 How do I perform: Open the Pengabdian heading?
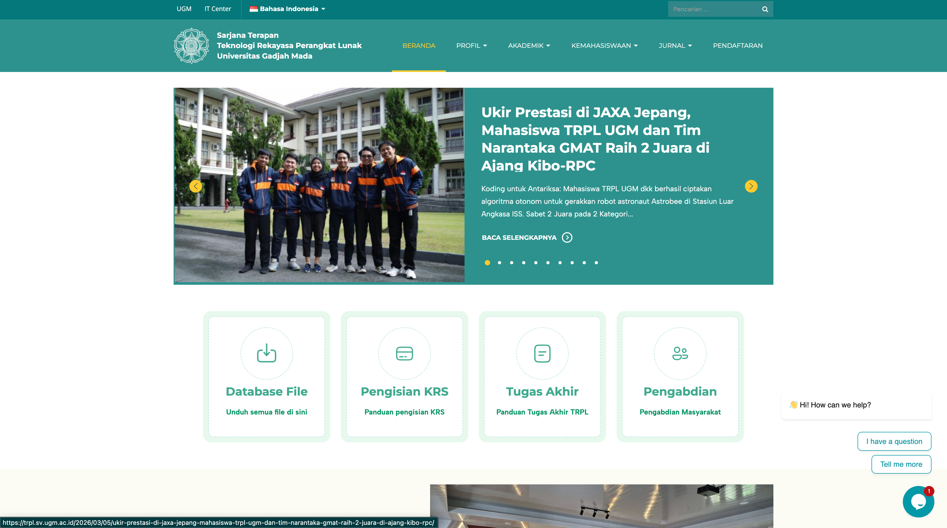coord(680,391)
